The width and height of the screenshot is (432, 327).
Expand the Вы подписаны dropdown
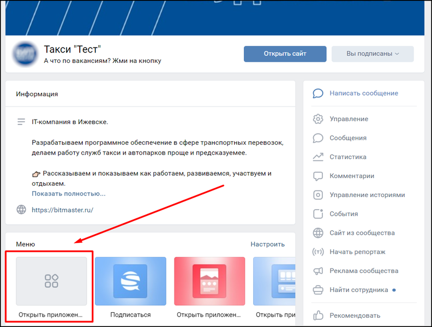(x=373, y=53)
